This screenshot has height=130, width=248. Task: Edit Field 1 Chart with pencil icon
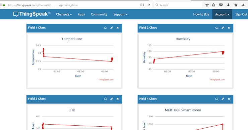point(112,28)
